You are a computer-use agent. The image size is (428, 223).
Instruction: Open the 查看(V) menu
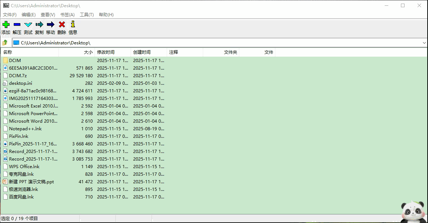point(47,14)
